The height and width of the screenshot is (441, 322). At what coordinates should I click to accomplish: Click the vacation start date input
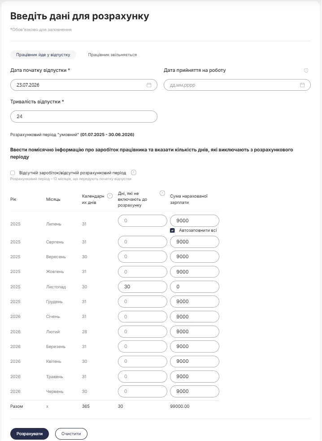[84, 85]
